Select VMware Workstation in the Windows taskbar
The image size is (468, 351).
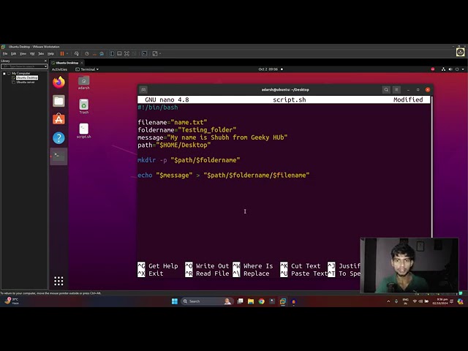pos(283,301)
